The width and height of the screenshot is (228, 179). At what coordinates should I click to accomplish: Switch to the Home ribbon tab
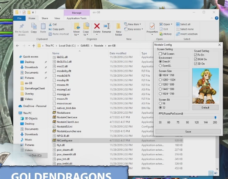click(x=32, y=18)
